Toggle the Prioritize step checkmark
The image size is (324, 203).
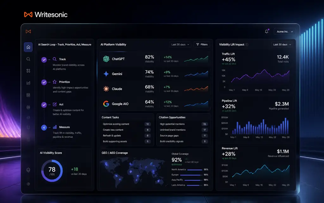[x=44, y=82]
